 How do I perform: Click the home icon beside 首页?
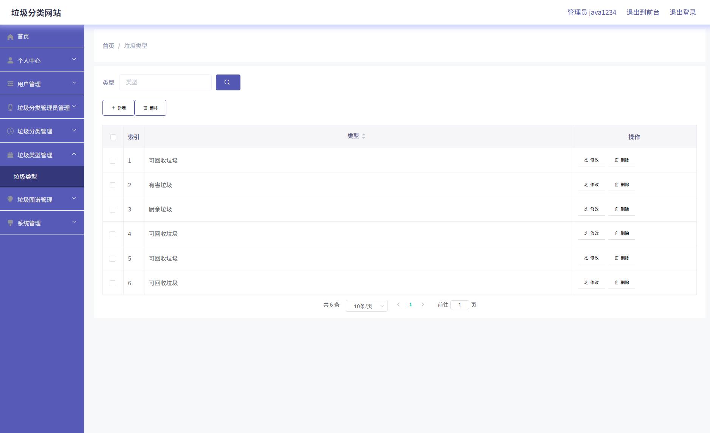click(x=11, y=37)
